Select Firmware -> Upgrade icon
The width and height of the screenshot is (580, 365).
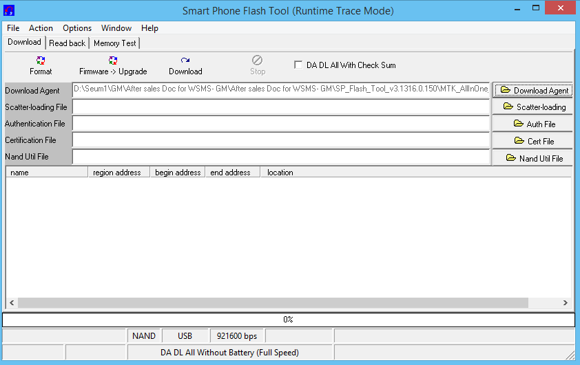[x=113, y=60]
